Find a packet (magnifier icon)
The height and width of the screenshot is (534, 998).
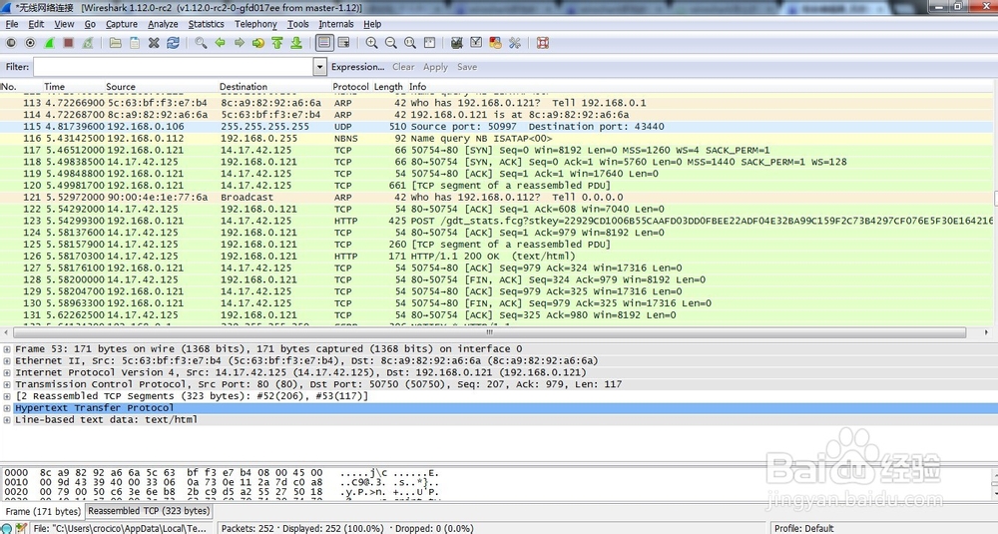pos(201,43)
